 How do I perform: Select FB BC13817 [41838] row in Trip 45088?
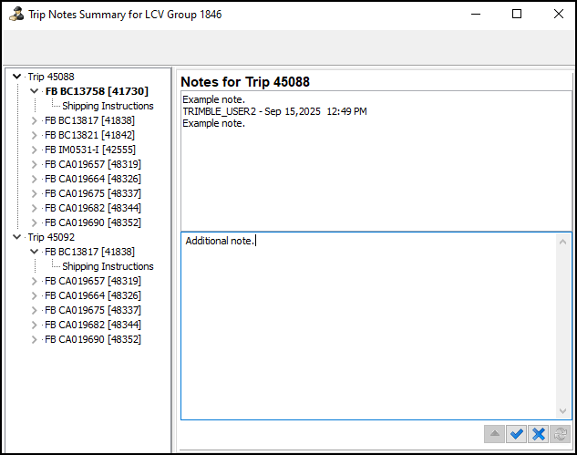90,120
